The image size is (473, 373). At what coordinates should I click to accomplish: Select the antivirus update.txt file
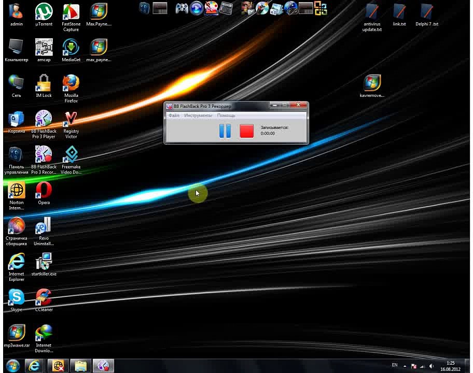[x=372, y=18]
